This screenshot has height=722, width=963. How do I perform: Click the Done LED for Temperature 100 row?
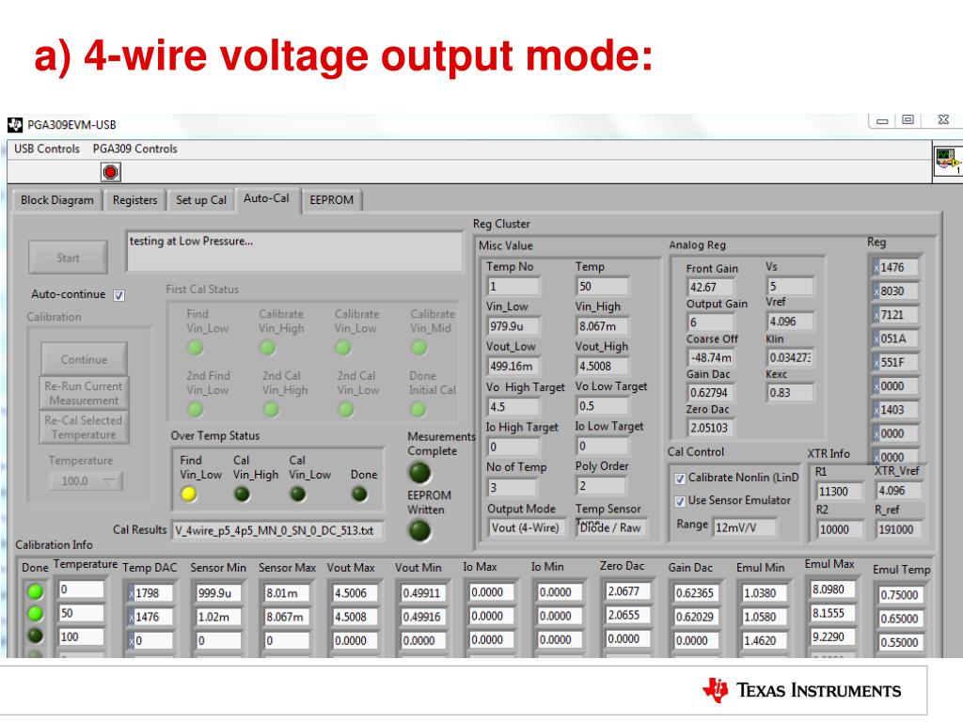tap(35, 636)
